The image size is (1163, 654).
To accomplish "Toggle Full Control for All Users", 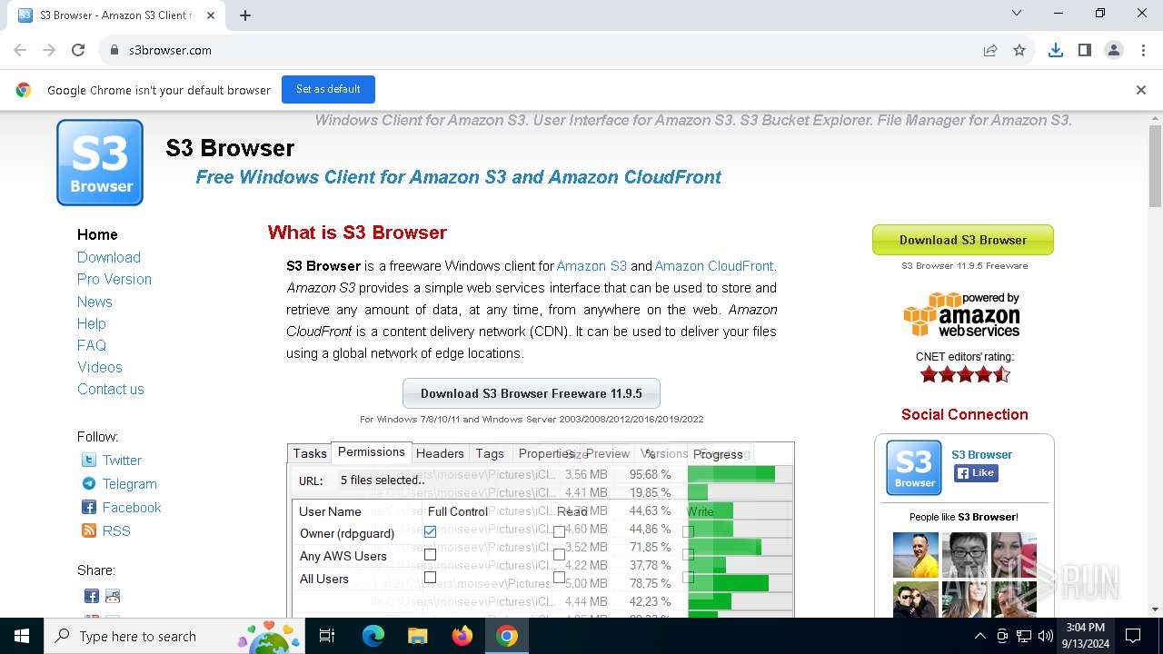I will click(430, 577).
